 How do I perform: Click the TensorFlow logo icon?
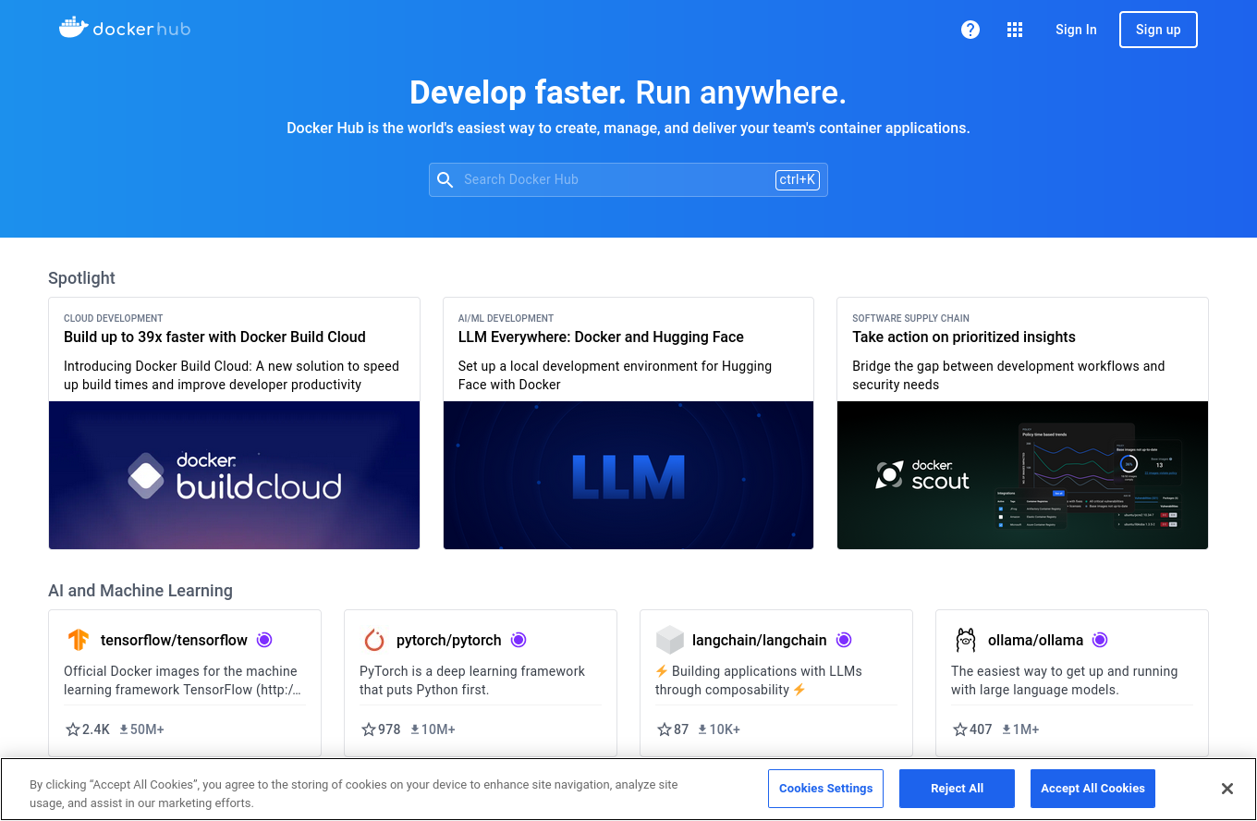click(79, 640)
